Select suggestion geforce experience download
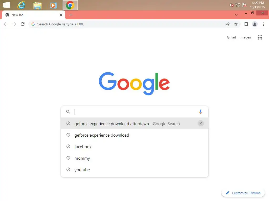This screenshot has height=201, width=269. tap(135, 135)
